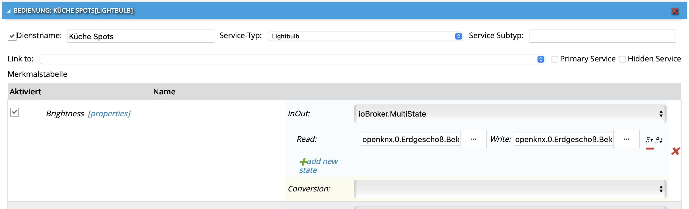Screen dimensions: 689x209
Task: Toggle the Dienstname checkbox
Action: click(12, 36)
